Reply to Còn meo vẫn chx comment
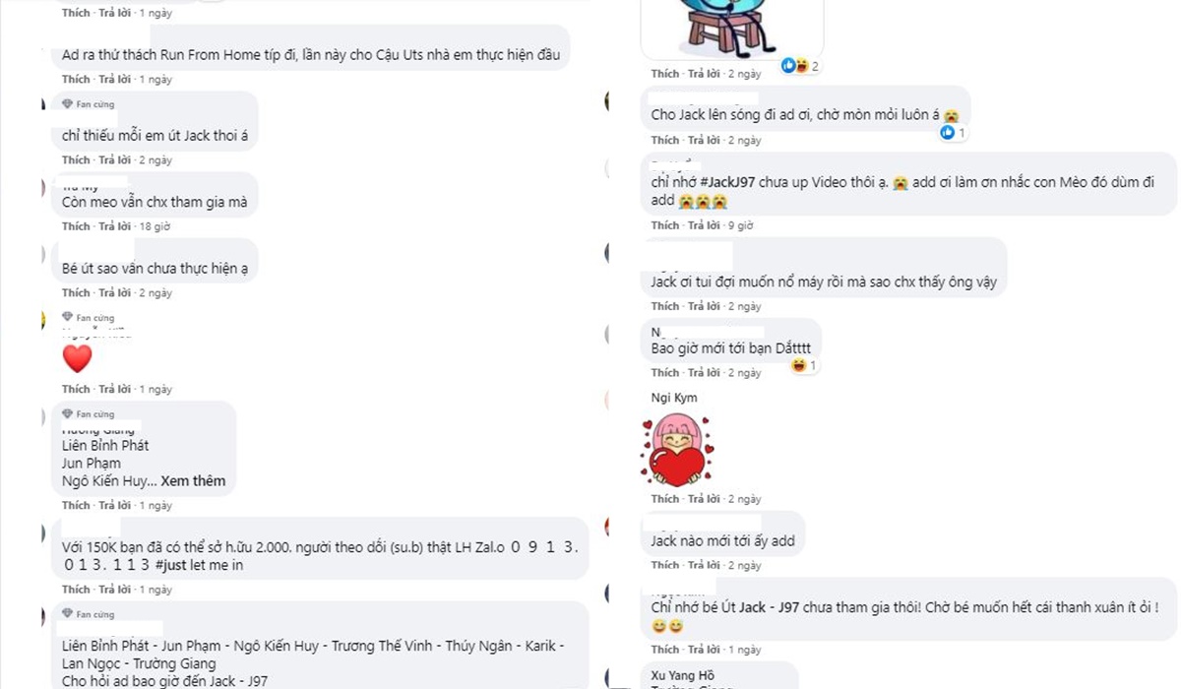 [116, 226]
